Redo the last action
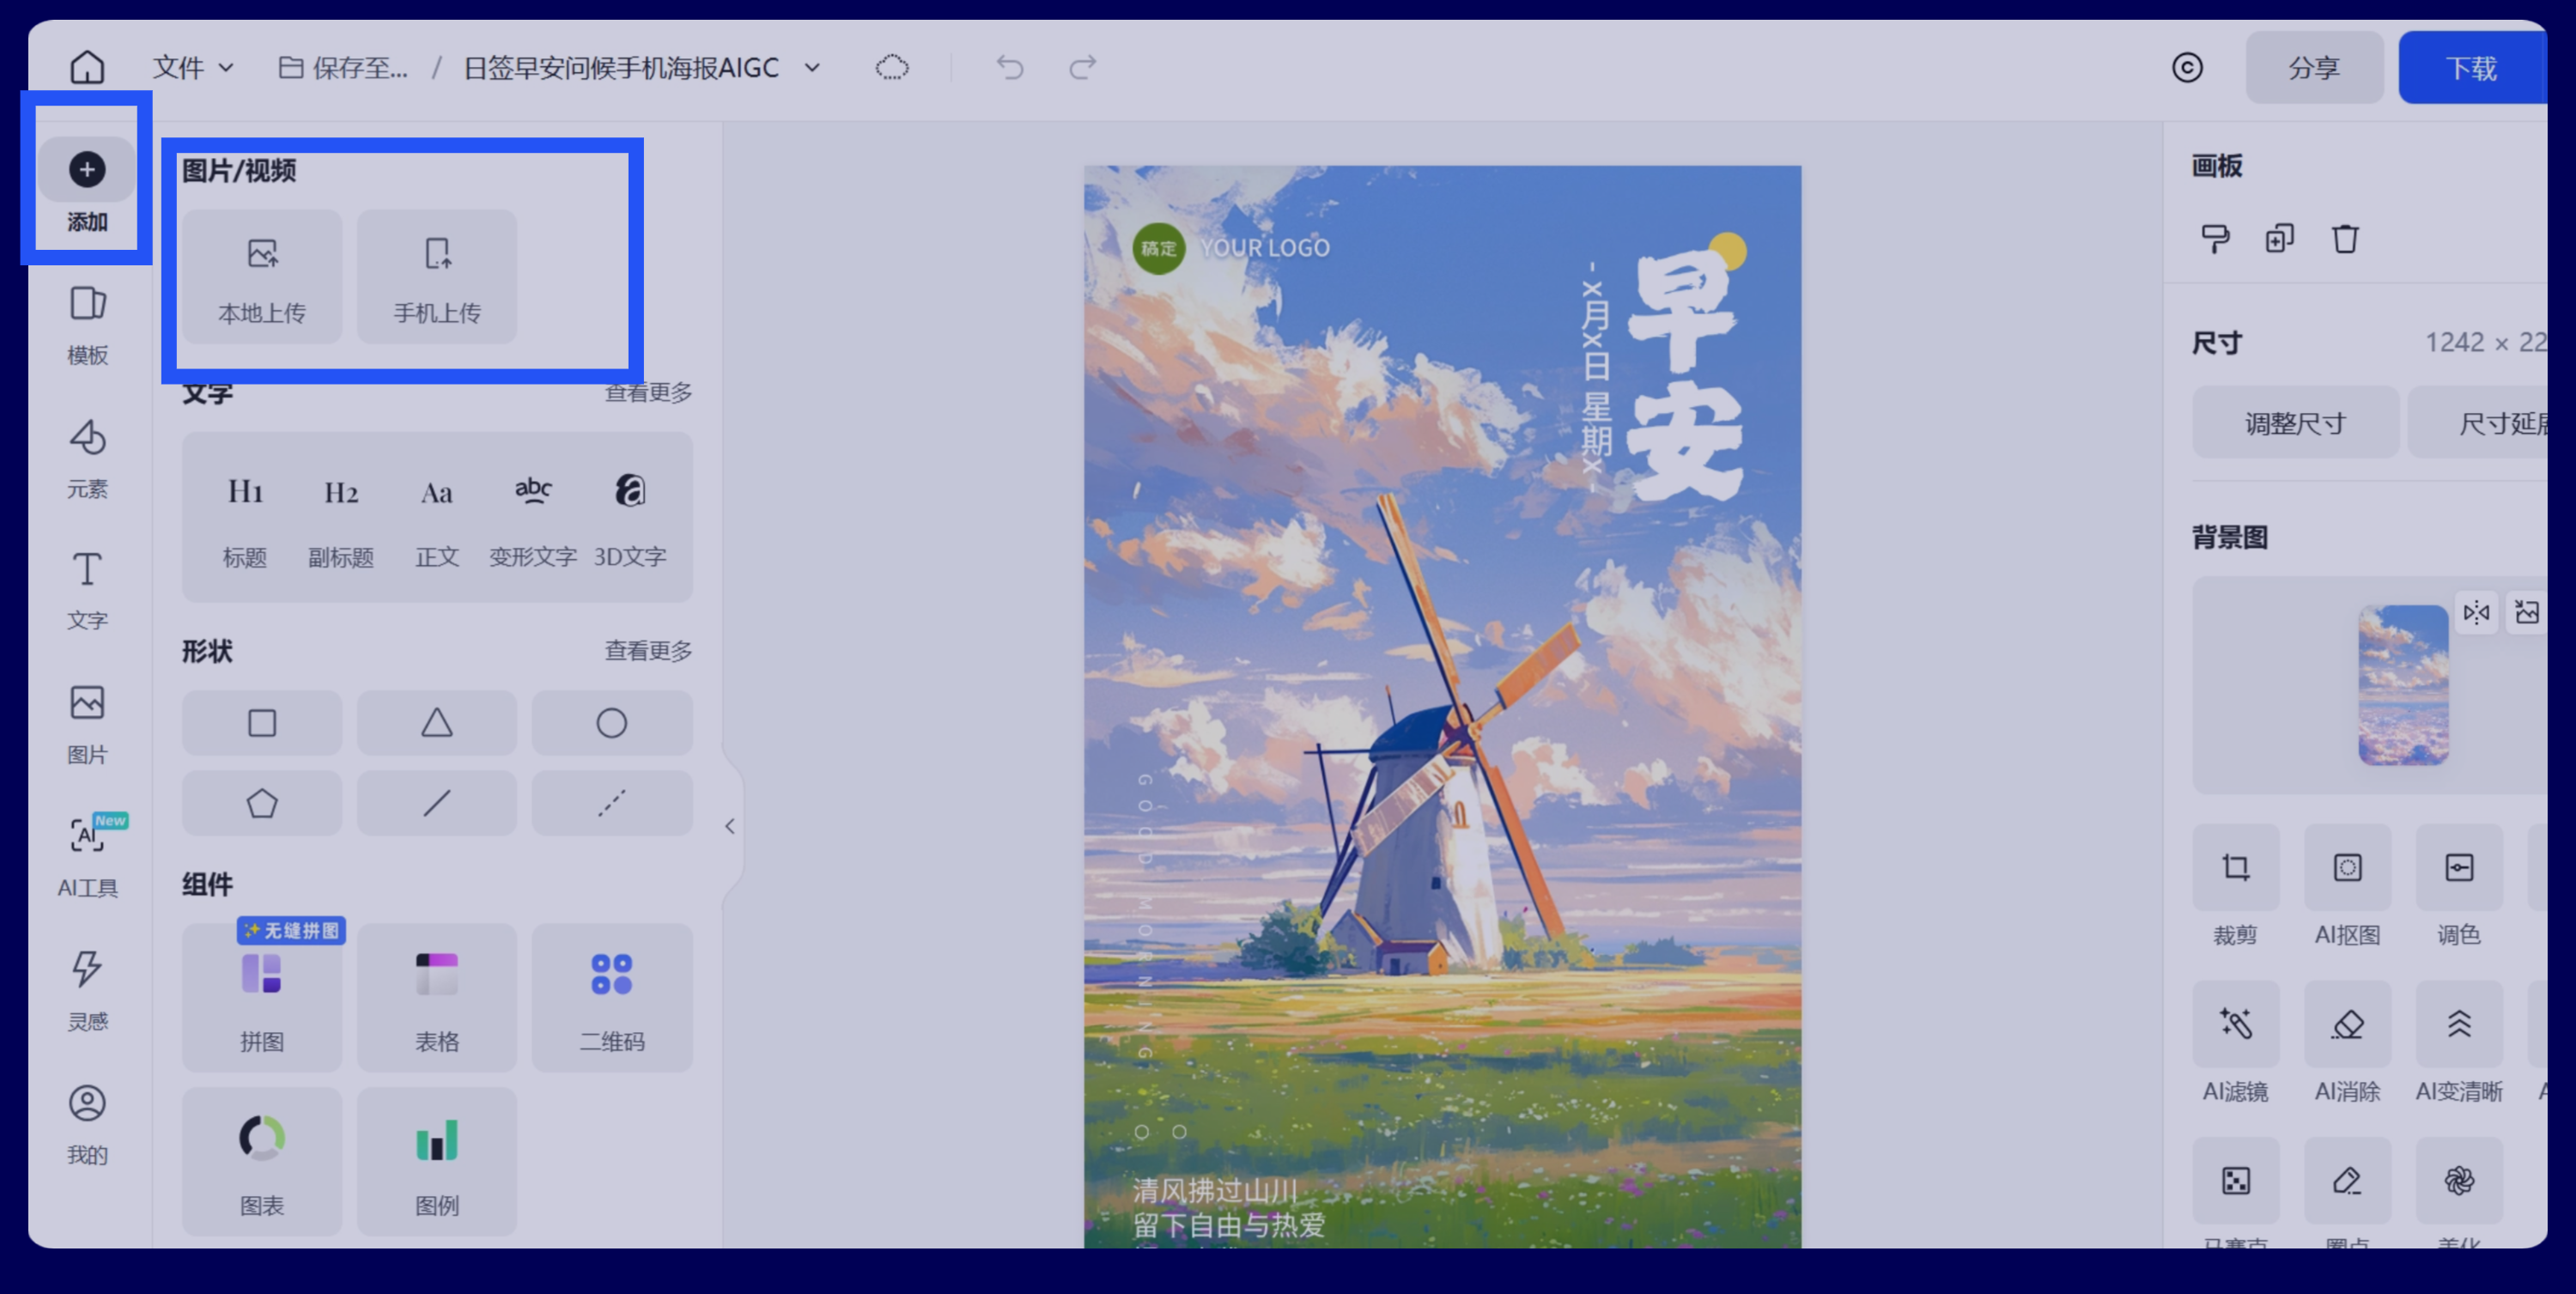The image size is (2576, 1294). click(x=1083, y=68)
